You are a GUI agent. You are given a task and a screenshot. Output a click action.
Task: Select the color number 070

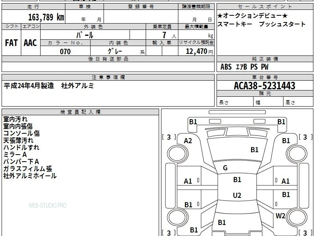pyautogui.click(x=65, y=52)
